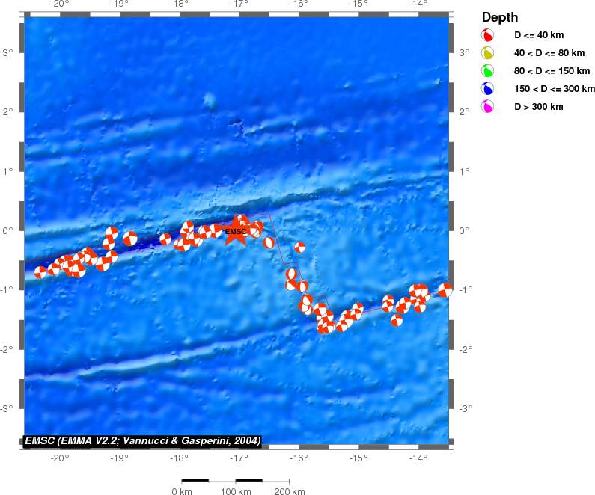
Task: Click the Depth legend title
Action: point(500,17)
